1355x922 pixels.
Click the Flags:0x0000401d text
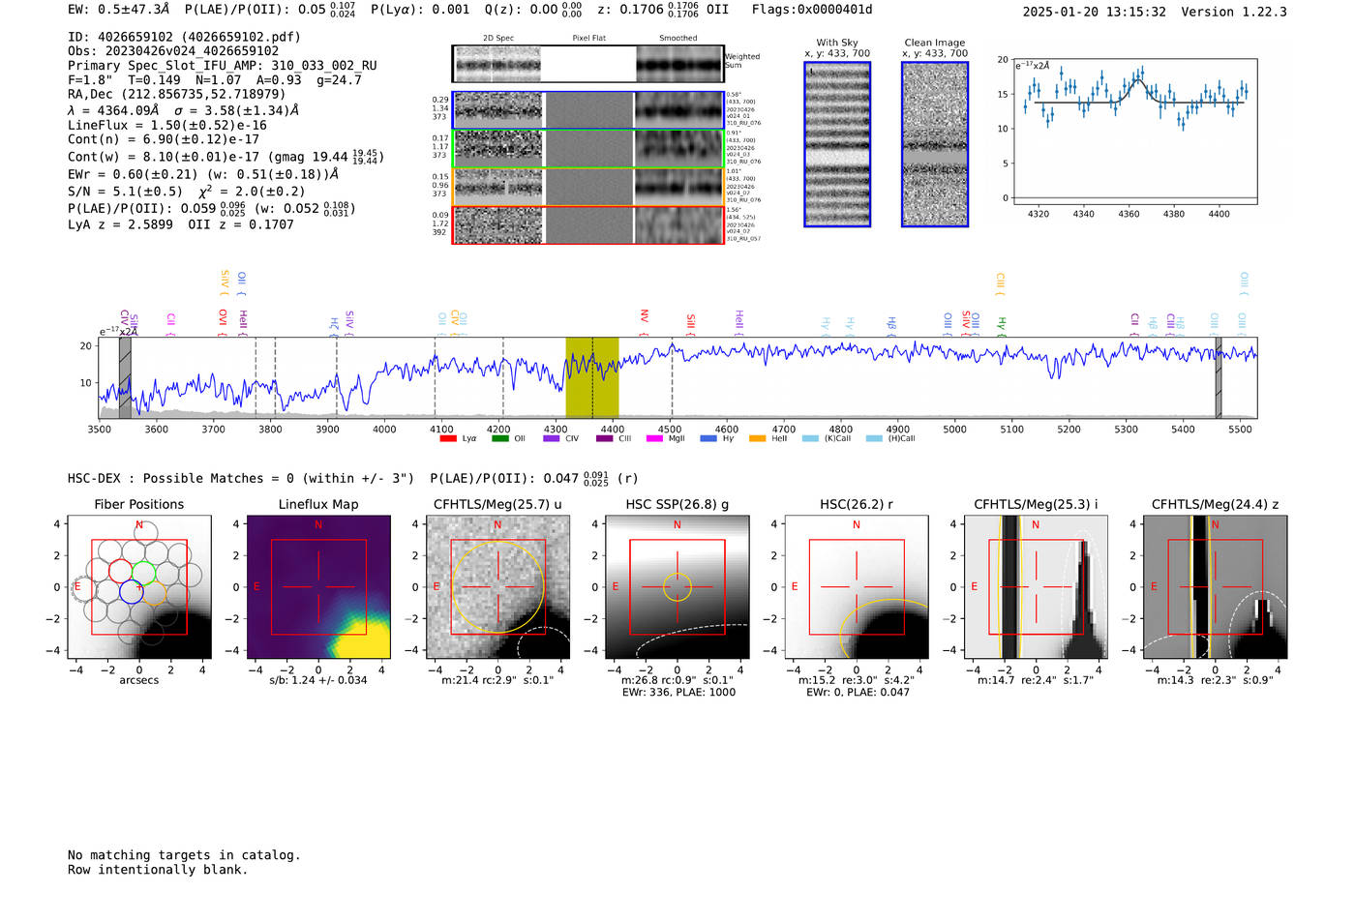pyautogui.click(x=812, y=10)
